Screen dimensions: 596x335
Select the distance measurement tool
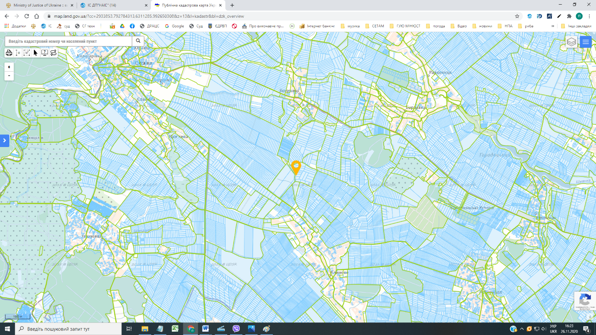(18, 53)
